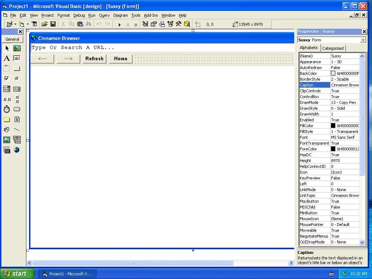Open the Sussy Form object dropdown
This screenshot has height=279, width=372.
tap(363, 40)
